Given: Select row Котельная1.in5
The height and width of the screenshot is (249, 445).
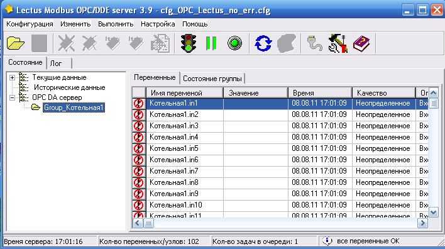Looking at the screenshot, I should pos(280,149).
